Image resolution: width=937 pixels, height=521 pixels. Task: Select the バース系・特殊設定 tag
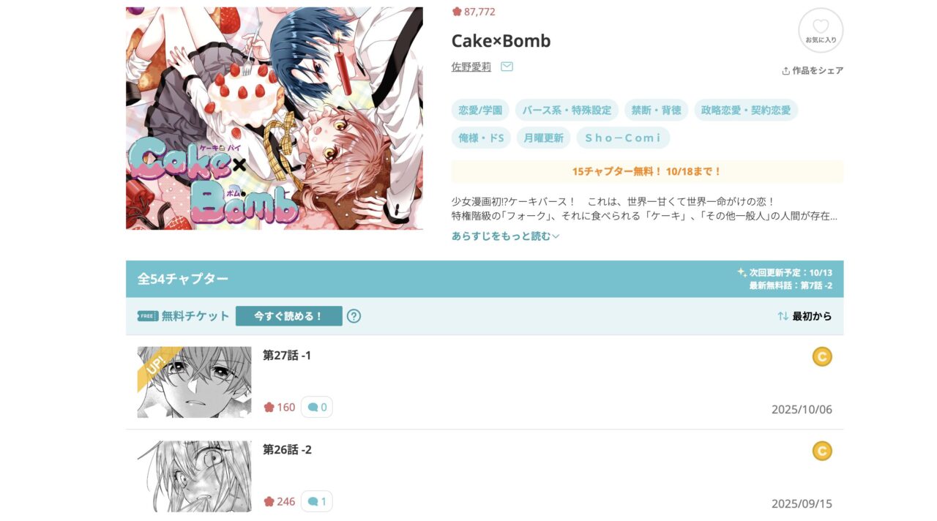coord(567,110)
